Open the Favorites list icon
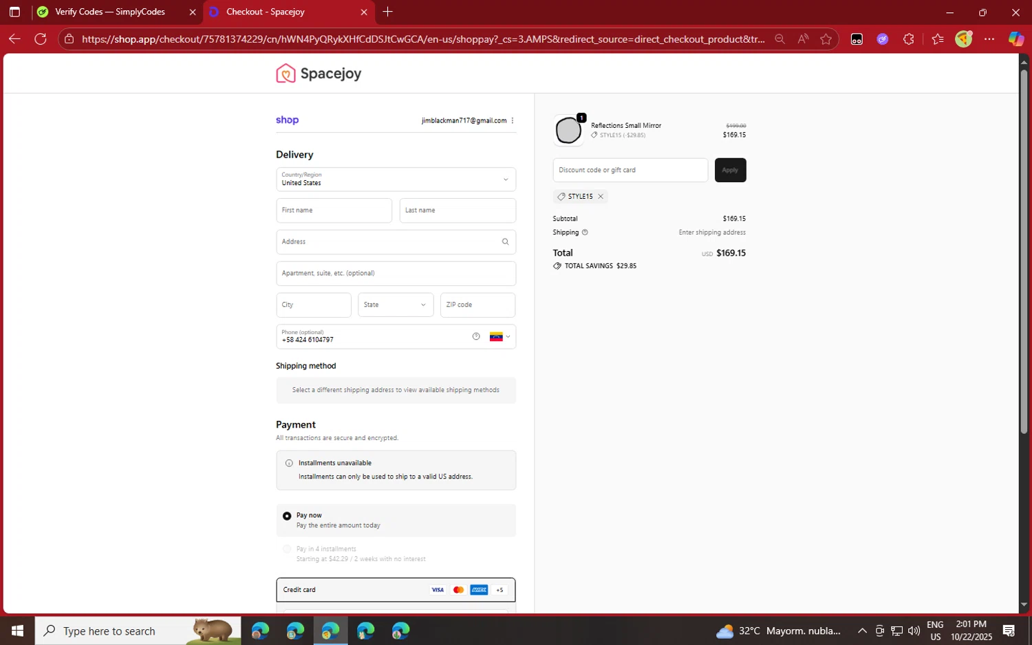This screenshot has height=645, width=1032. tap(937, 39)
